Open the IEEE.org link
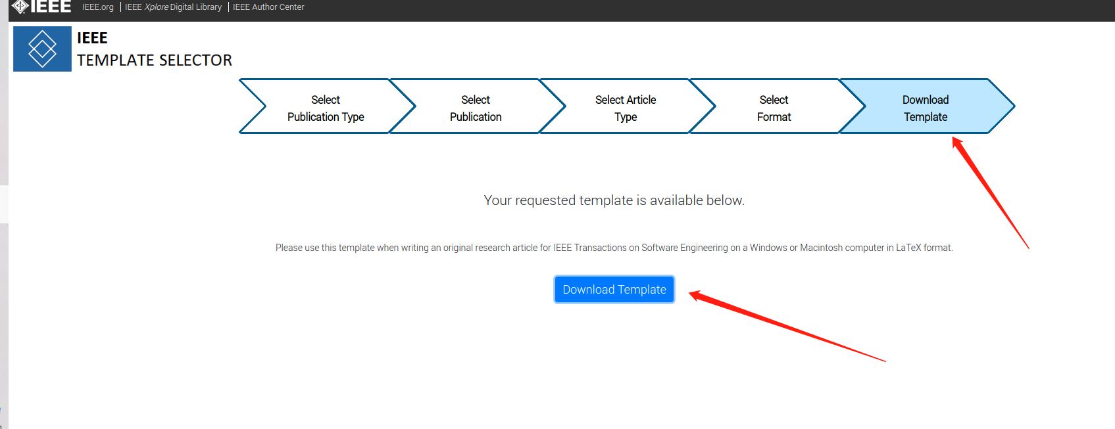The width and height of the screenshot is (1115, 429). point(98,7)
